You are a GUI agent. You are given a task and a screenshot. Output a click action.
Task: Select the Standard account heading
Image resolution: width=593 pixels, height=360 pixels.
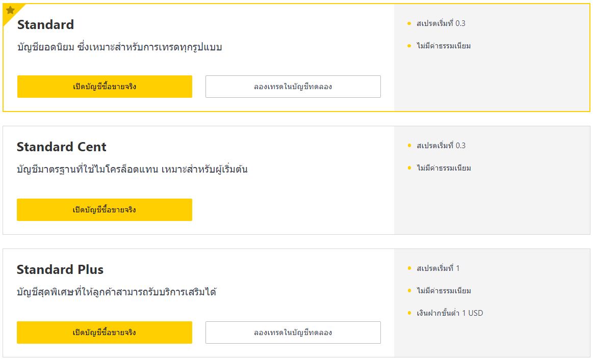click(46, 24)
